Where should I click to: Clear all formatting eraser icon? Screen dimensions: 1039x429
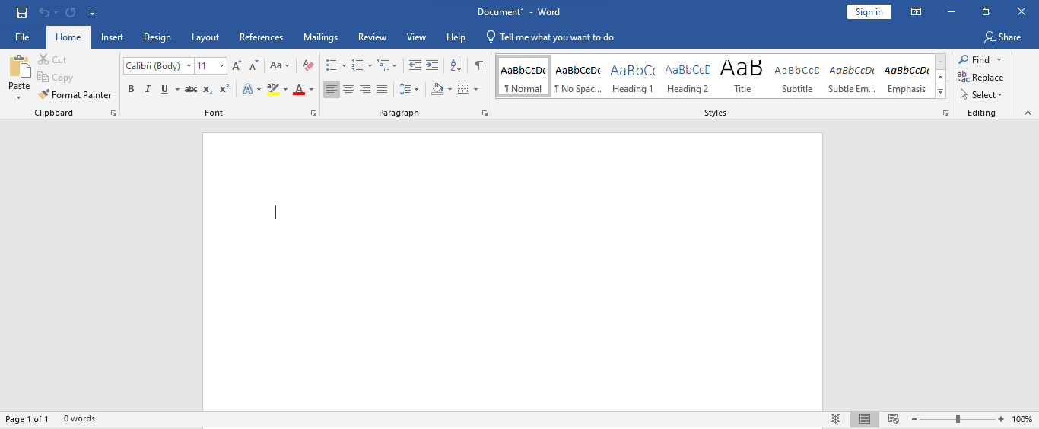(x=308, y=66)
